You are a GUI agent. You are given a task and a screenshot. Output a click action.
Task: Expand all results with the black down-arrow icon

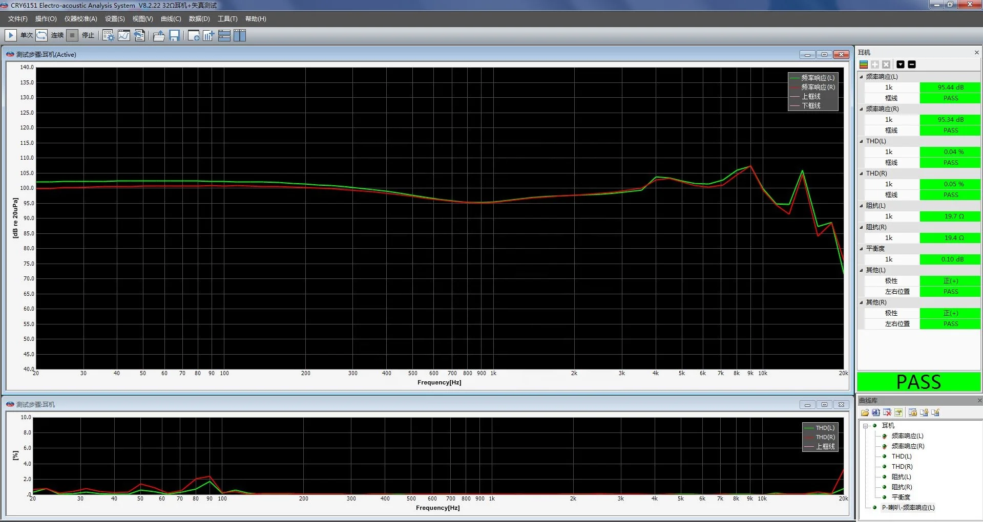[901, 64]
